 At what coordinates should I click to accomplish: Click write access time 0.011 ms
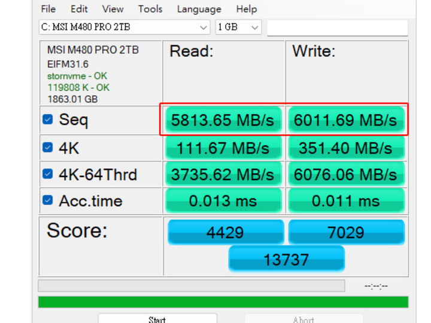pyautogui.click(x=346, y=201)
